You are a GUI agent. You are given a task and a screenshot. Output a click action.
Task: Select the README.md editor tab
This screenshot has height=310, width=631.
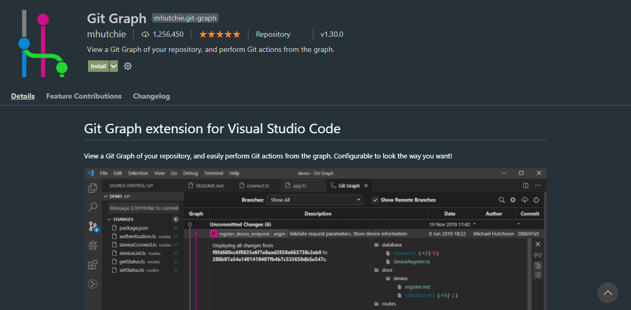[x=206, y=186]
